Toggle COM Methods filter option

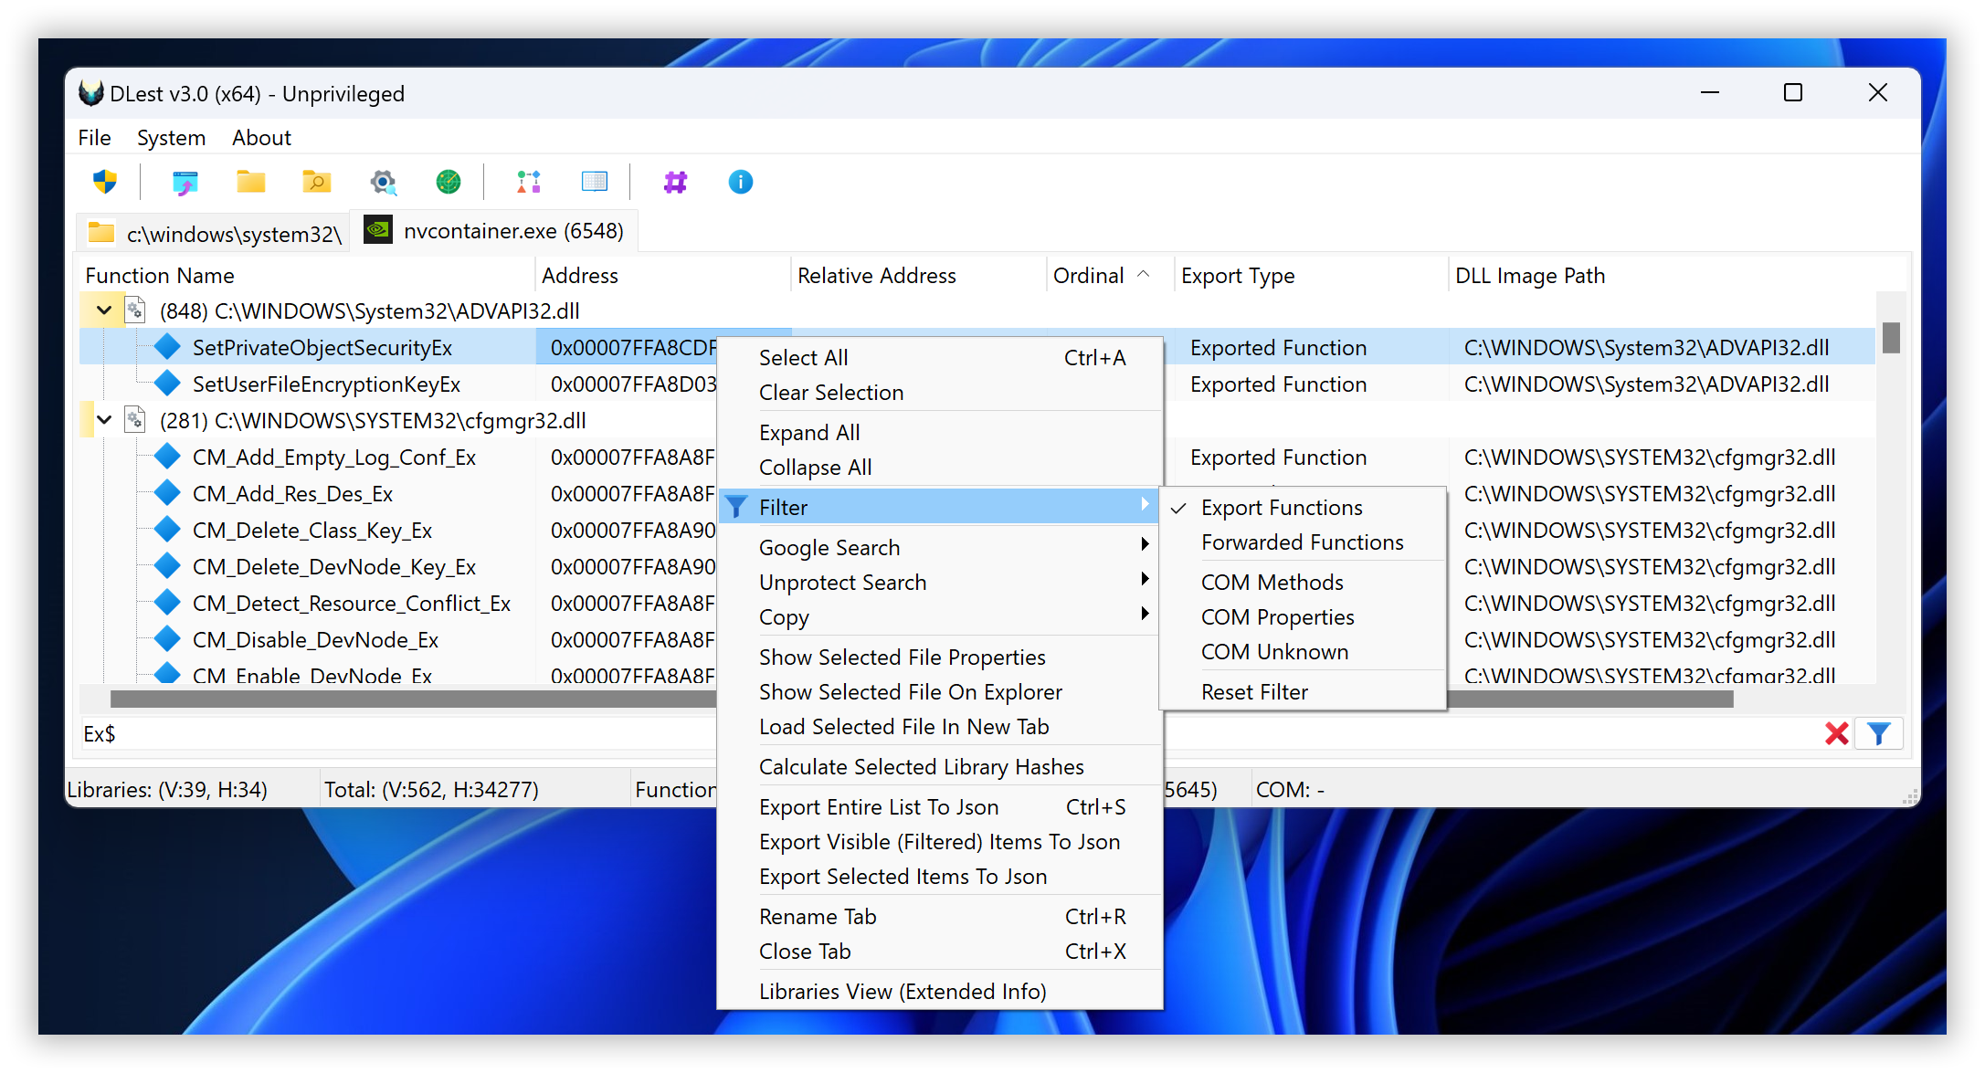click(1272, 583)
